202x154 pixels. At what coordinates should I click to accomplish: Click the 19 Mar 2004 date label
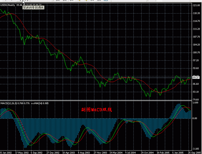115,152
